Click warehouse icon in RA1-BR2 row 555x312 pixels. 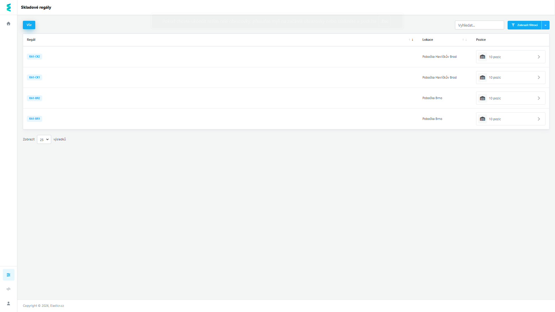pos(482,98)
